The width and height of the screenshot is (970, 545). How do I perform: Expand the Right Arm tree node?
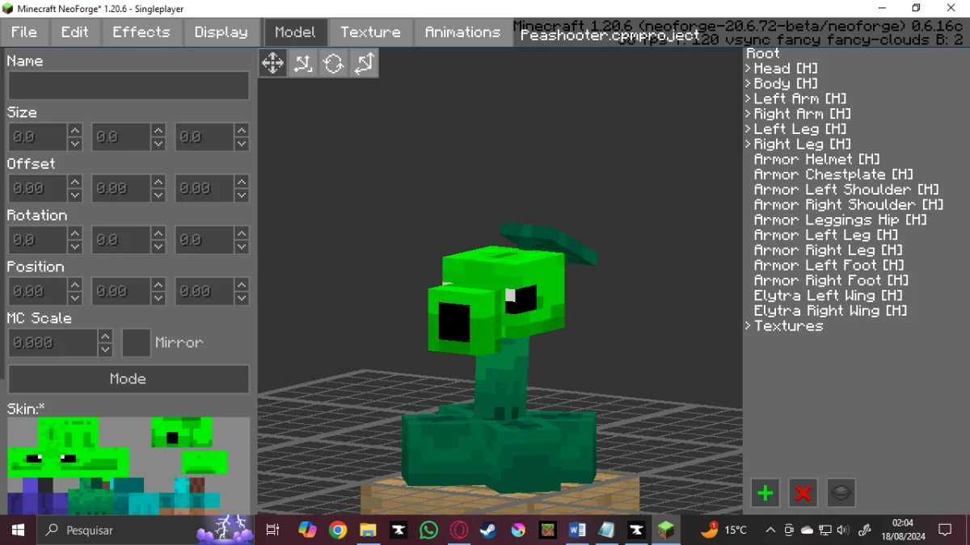point(749,114)
